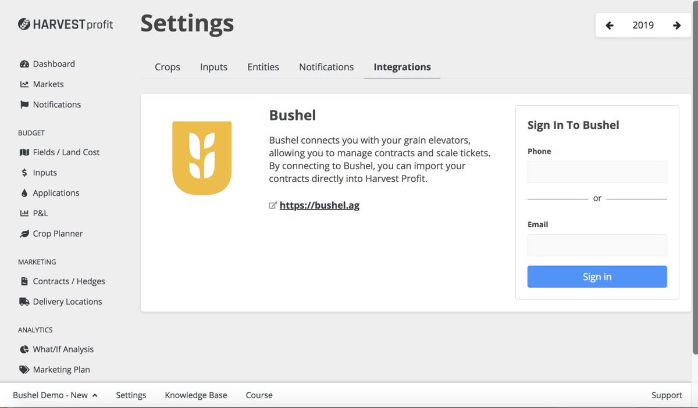
Task: Go to next year with right arrow
Action: point(676,25)
